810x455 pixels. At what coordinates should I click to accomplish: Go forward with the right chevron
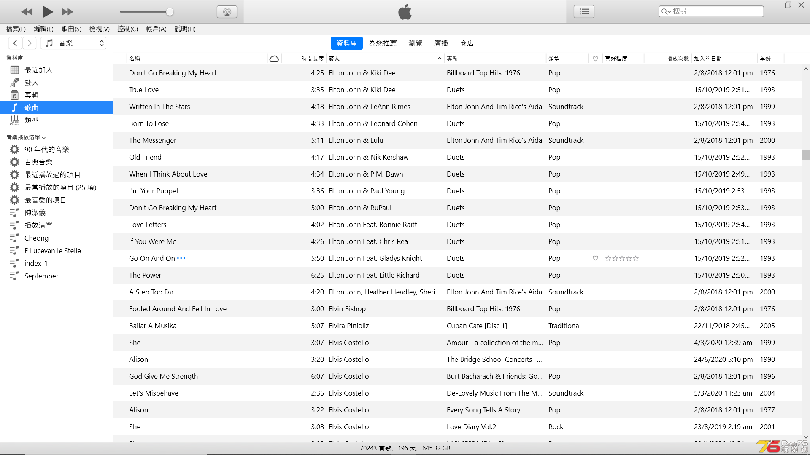pyautogui.click(x=29, y=43)
